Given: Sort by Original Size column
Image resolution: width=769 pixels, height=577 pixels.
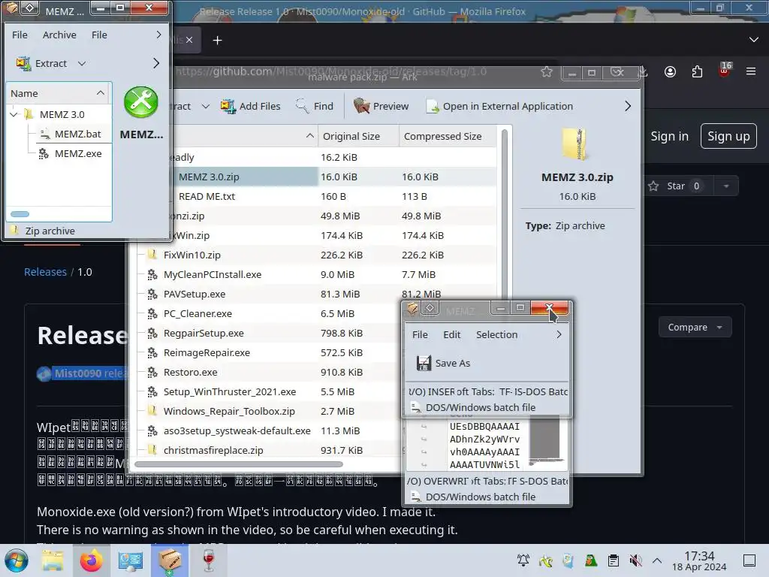Looking at the screenshot, I should click(351, 137).
